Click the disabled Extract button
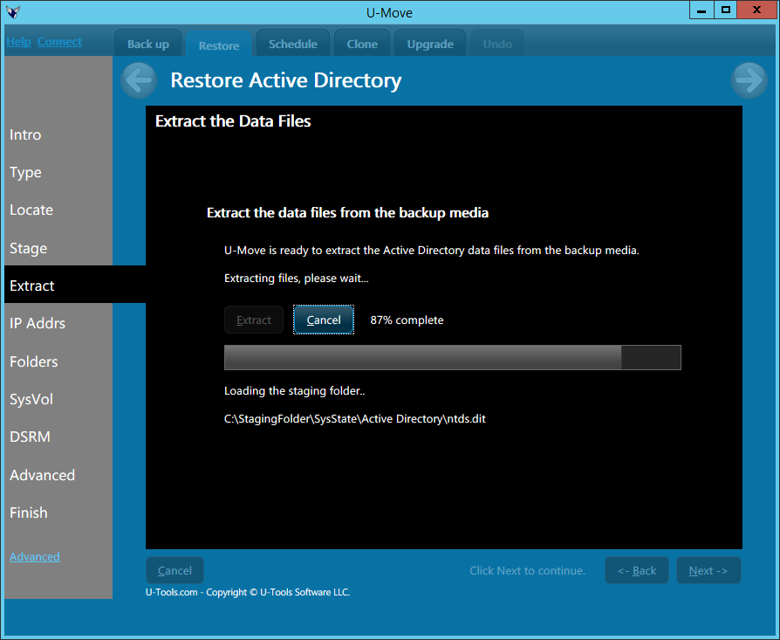780x640 pixels. (254, 320)
